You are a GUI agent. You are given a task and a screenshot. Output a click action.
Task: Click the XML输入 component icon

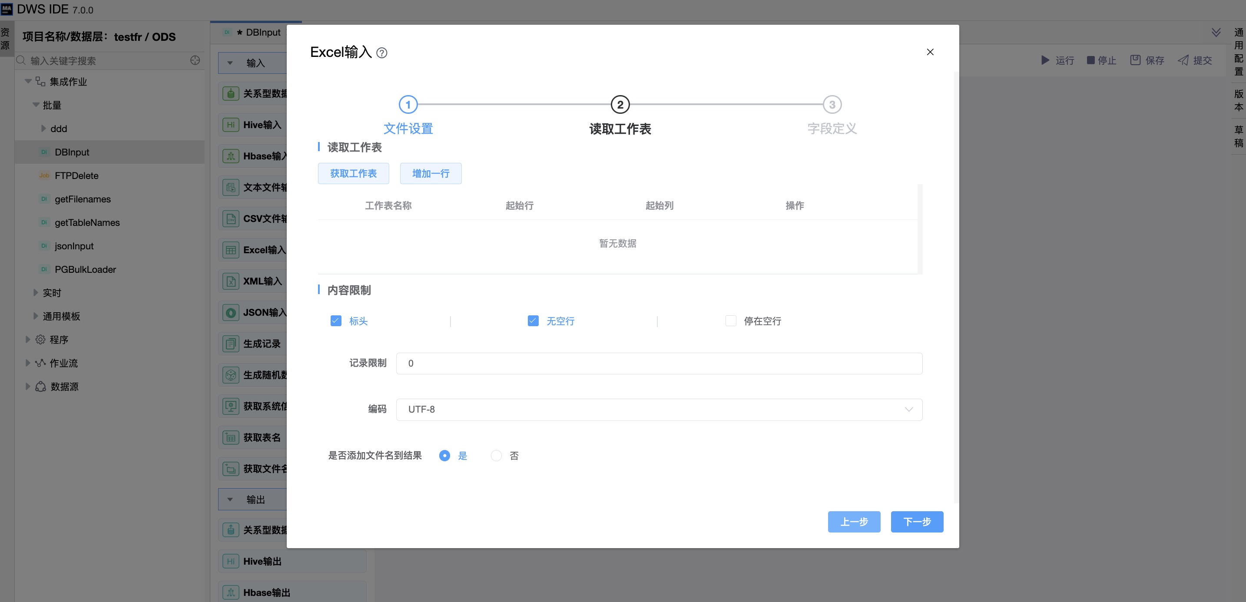tap(231, 281)
